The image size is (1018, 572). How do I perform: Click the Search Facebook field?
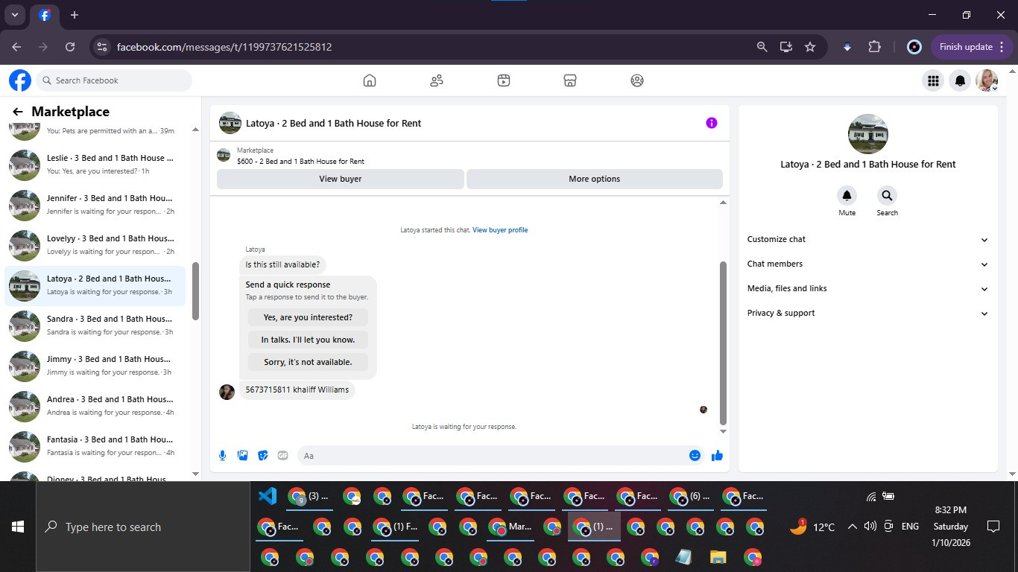(x=114, y=80)
